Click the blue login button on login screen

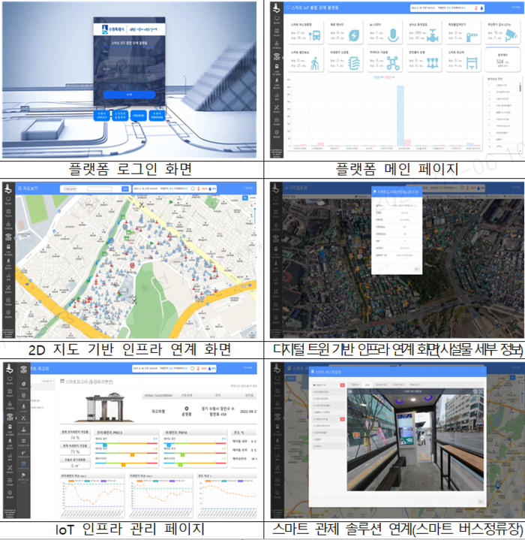coord(130,95)
